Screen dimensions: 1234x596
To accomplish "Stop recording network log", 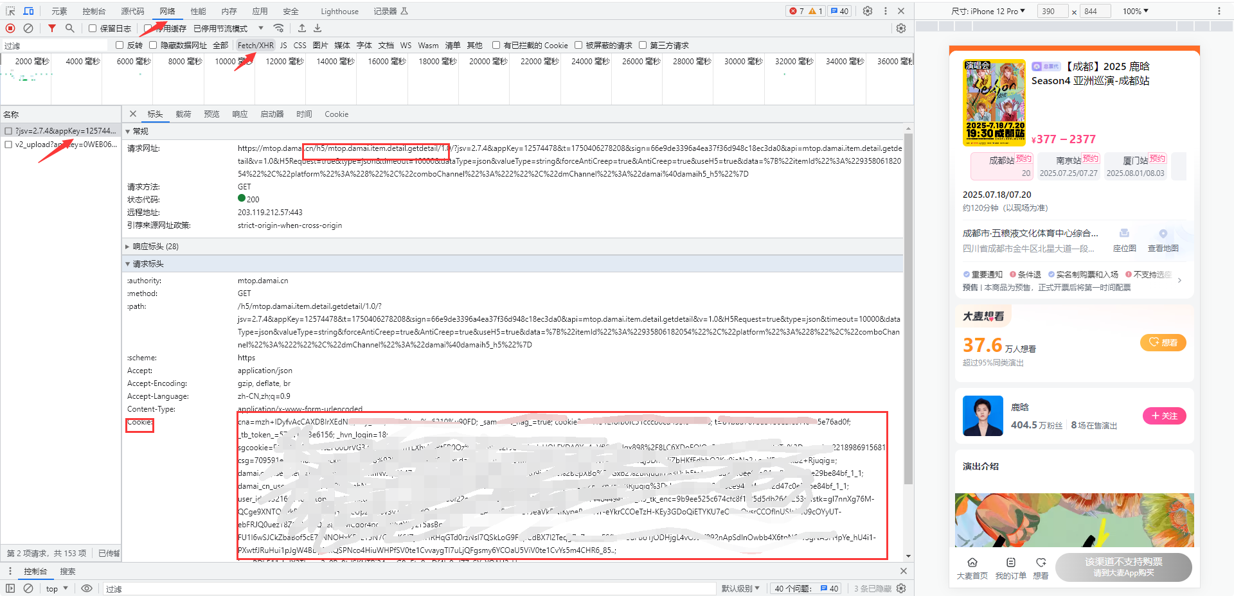I will 10,28.
